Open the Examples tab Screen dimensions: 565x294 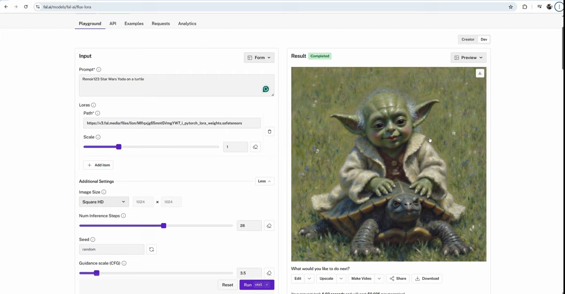click(134, 24)
